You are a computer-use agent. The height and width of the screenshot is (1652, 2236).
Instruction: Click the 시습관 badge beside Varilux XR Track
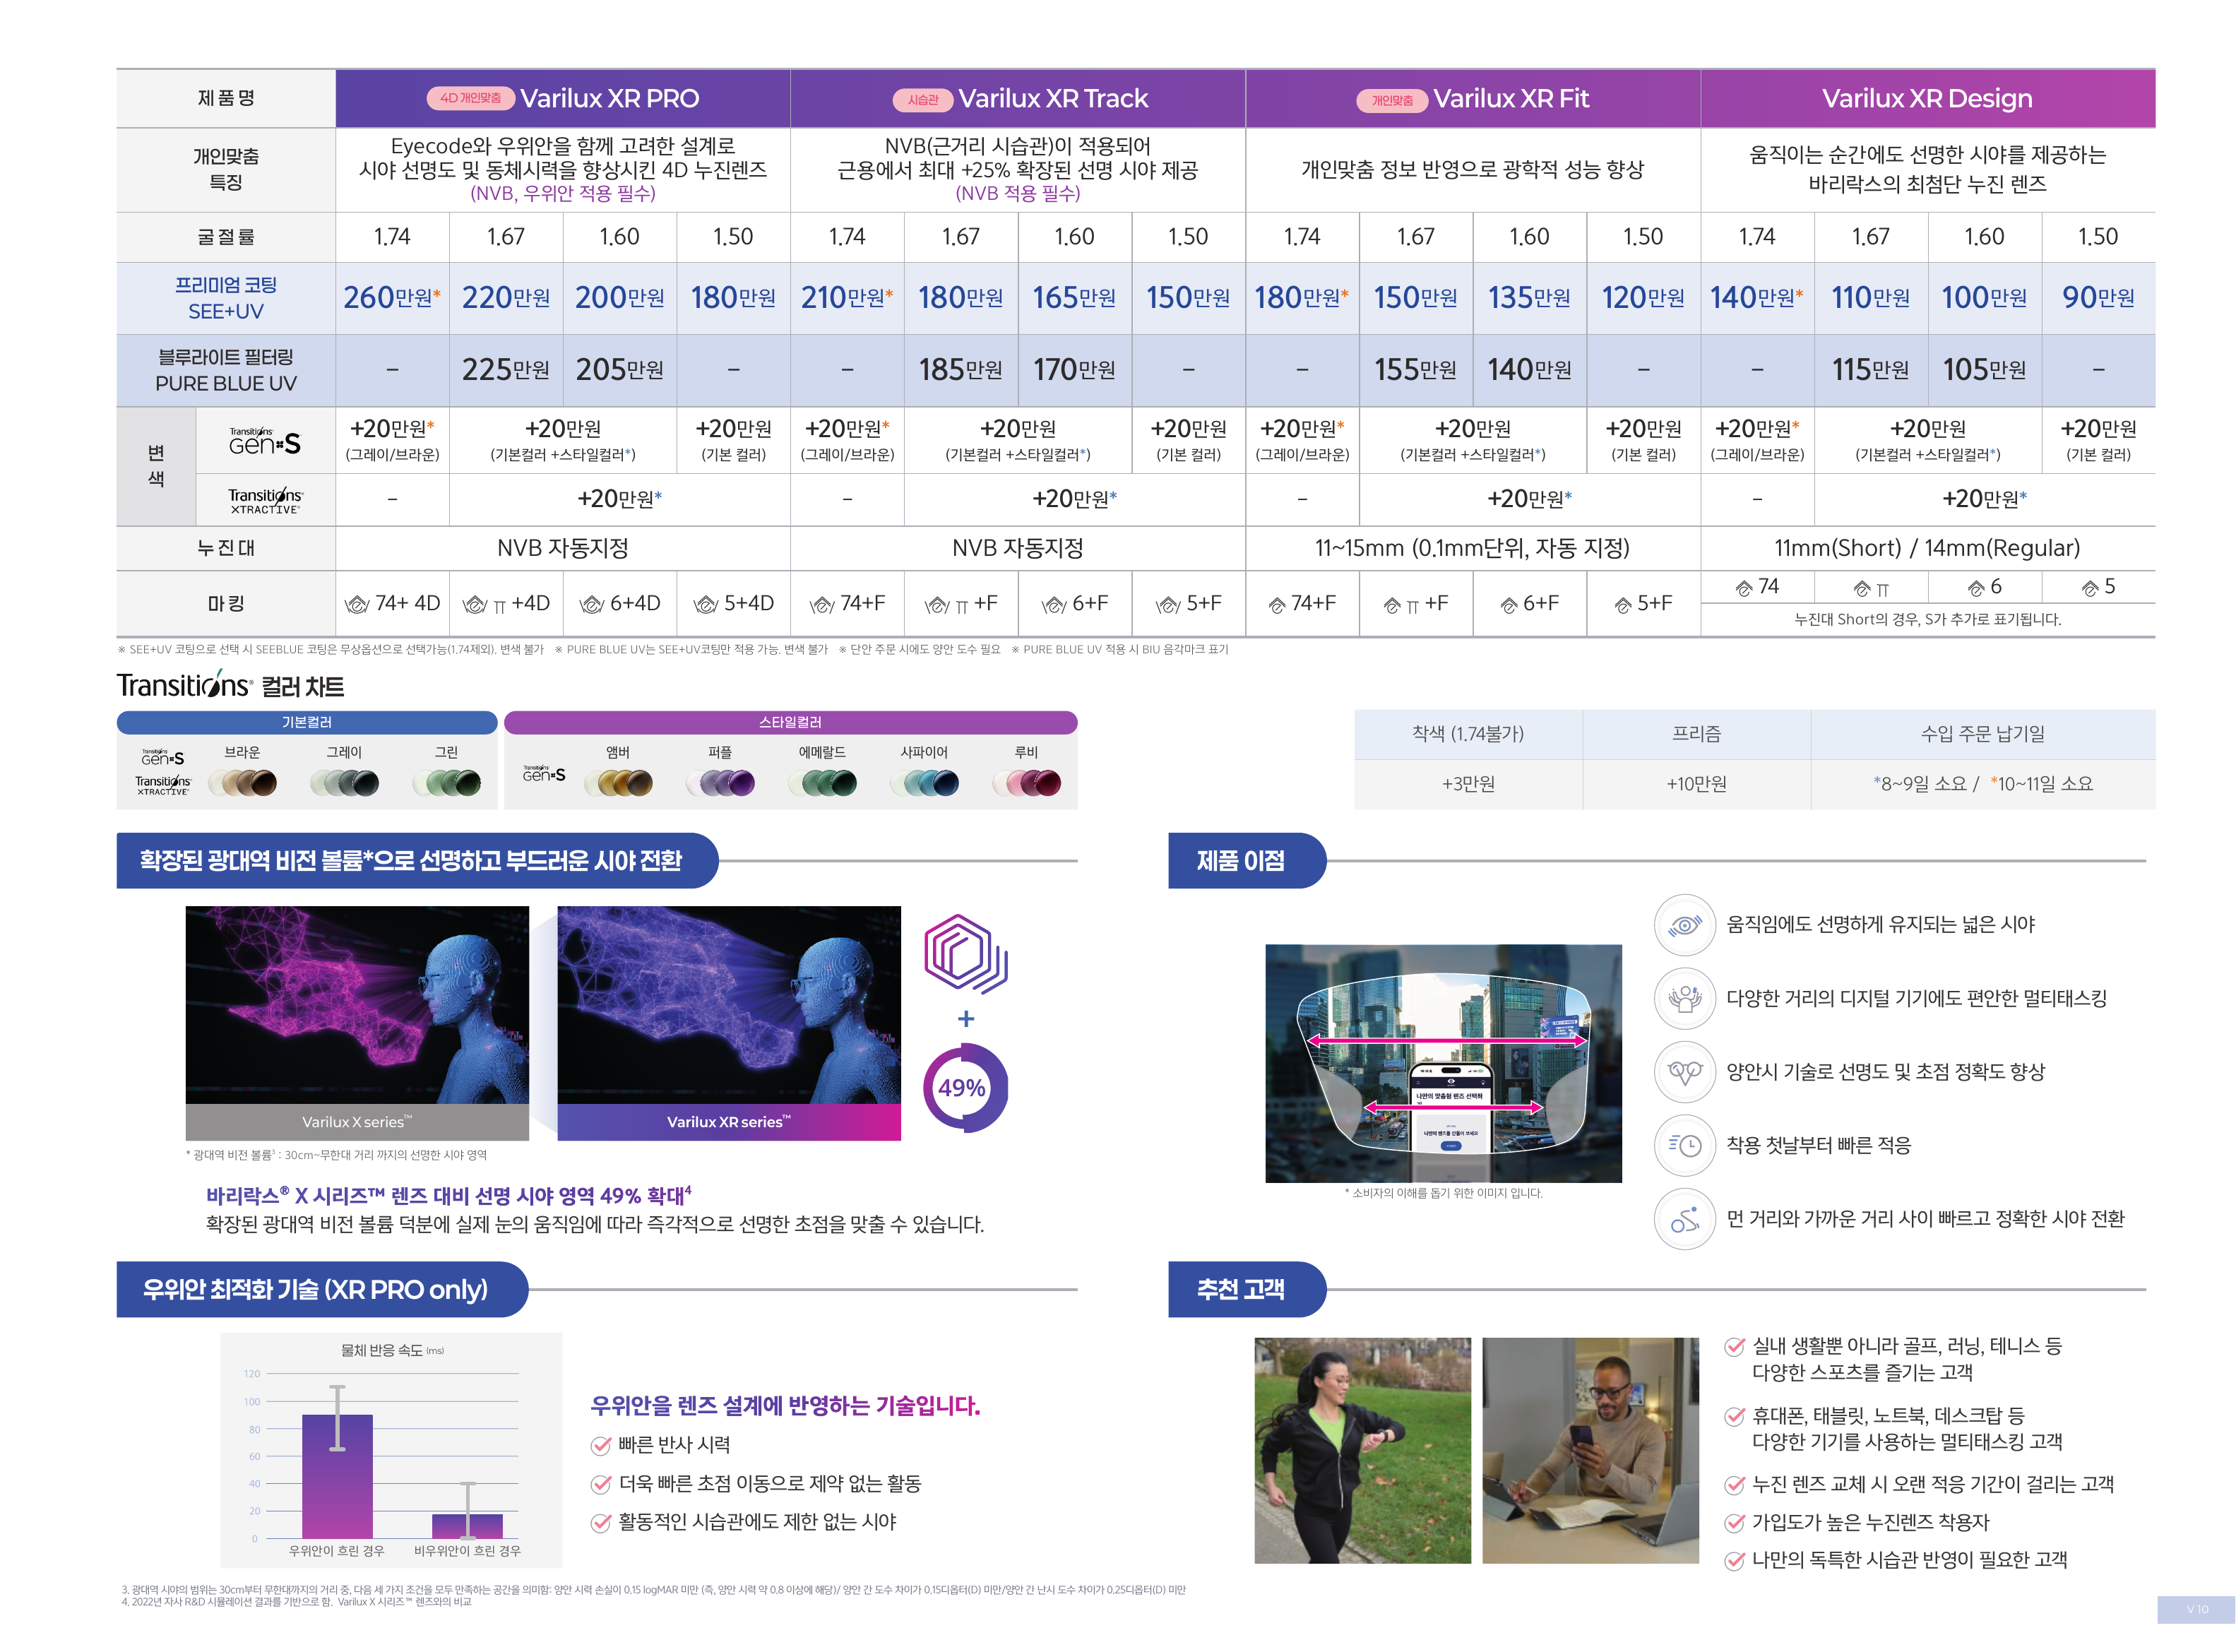tap(922, 99)
